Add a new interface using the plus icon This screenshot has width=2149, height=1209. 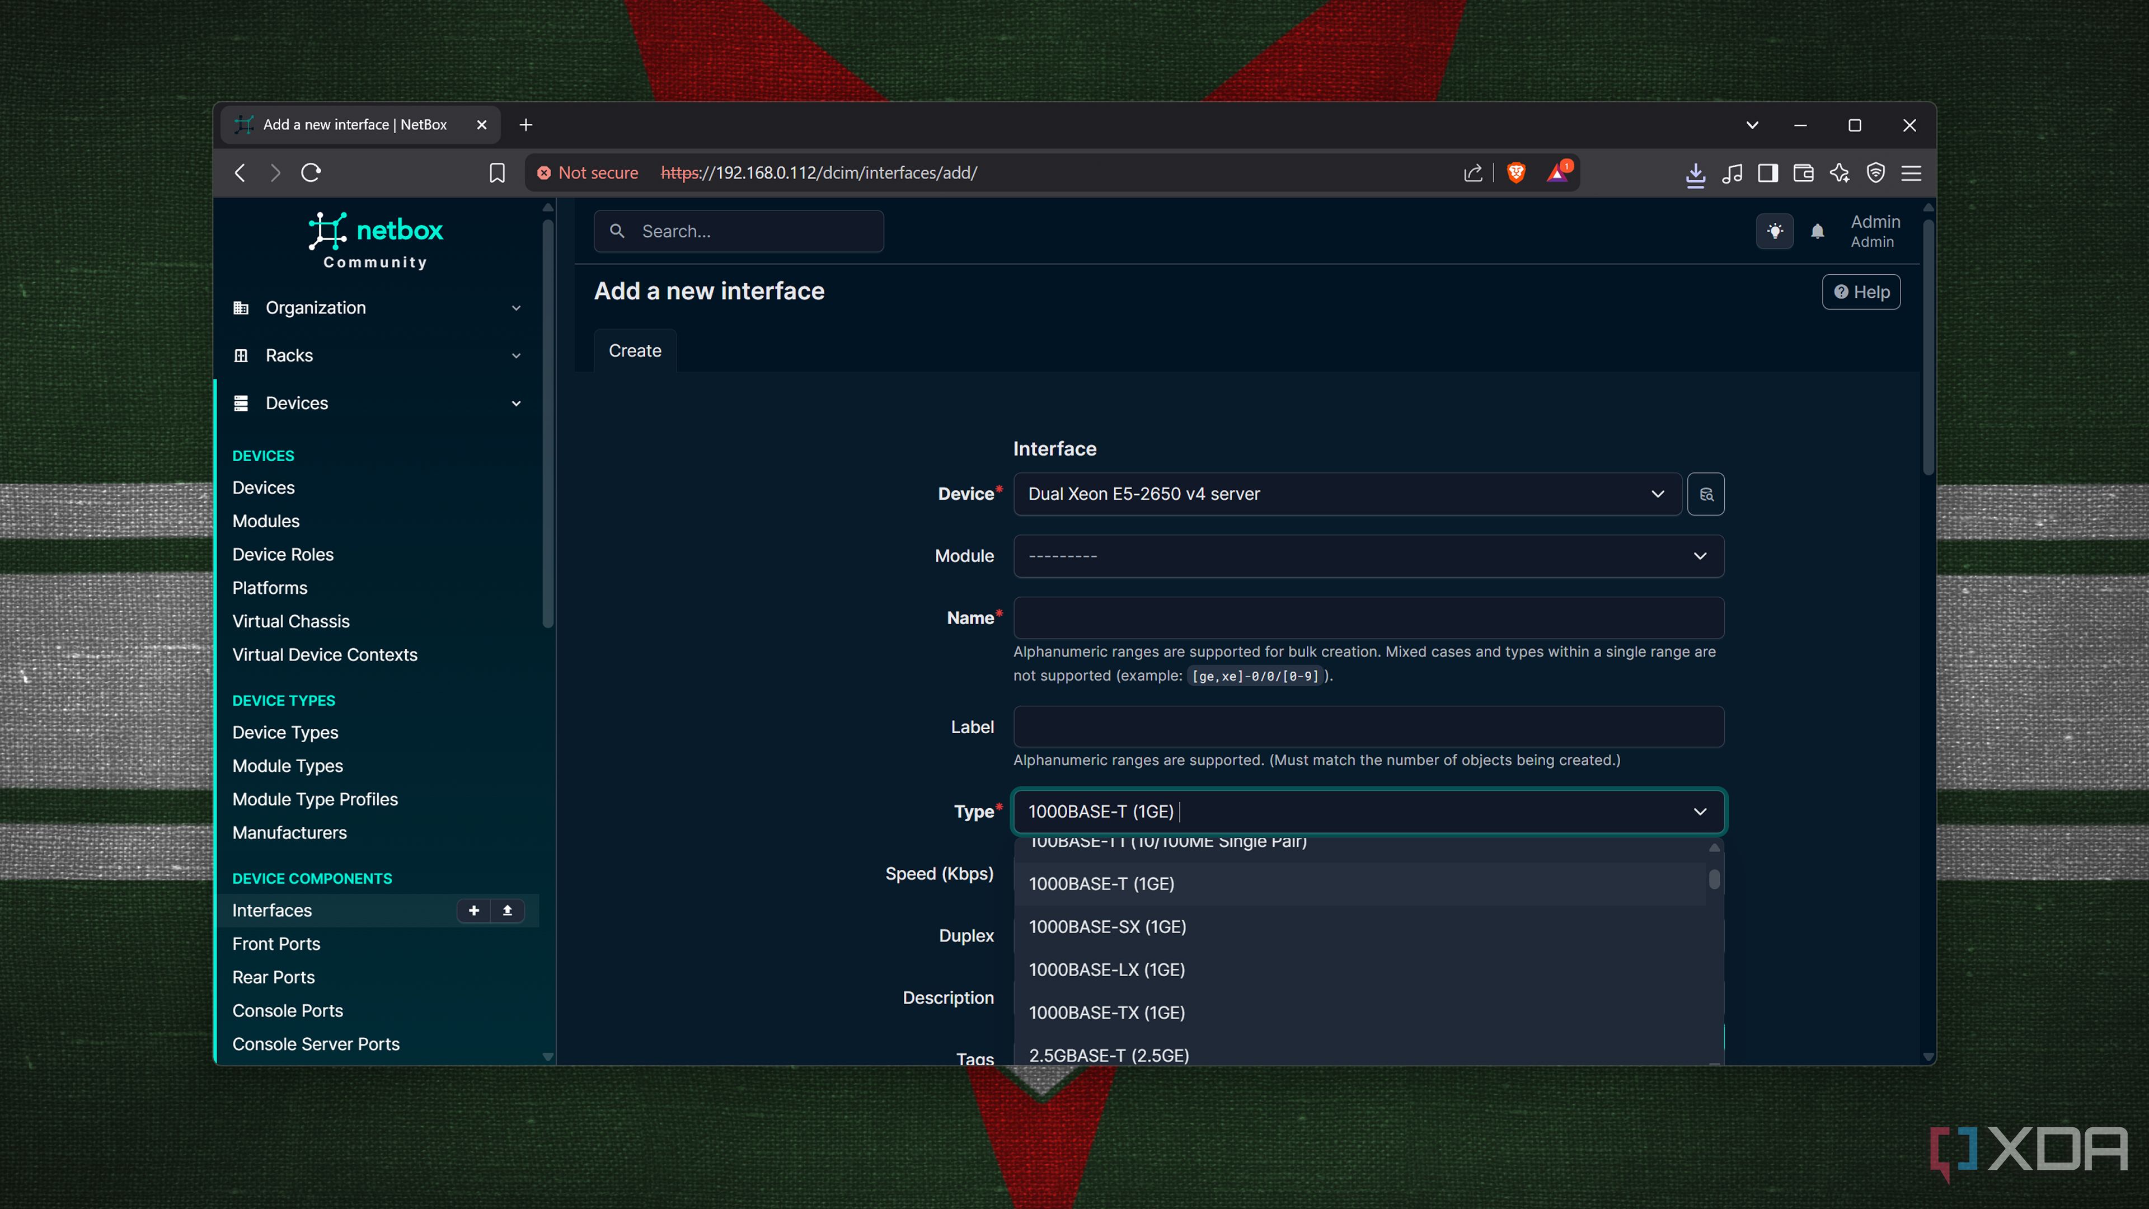473,910
